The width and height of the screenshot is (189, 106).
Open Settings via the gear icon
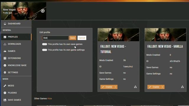5,72
